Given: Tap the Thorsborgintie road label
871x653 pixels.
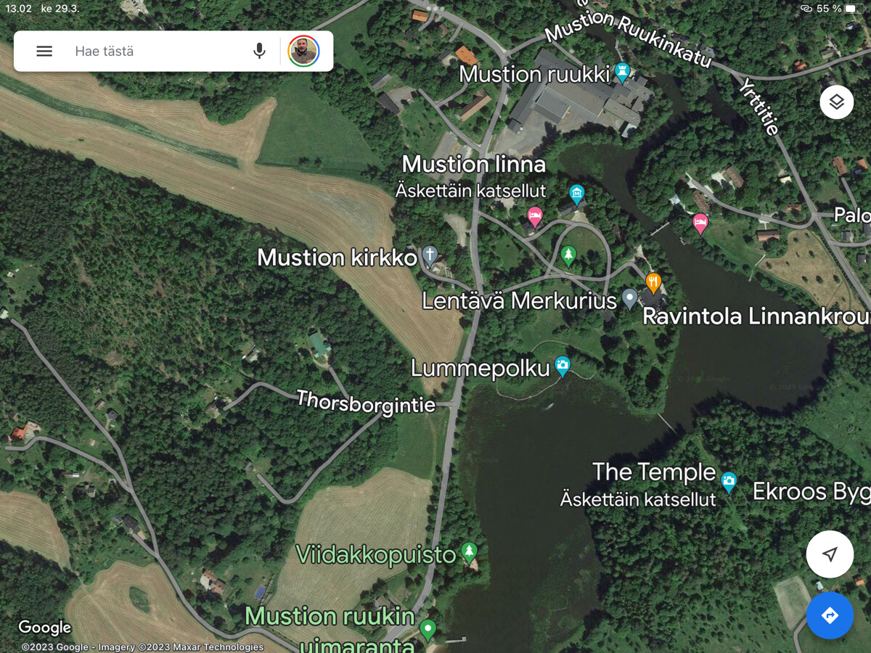Looking at the screenshot, I should click(366, 403).
